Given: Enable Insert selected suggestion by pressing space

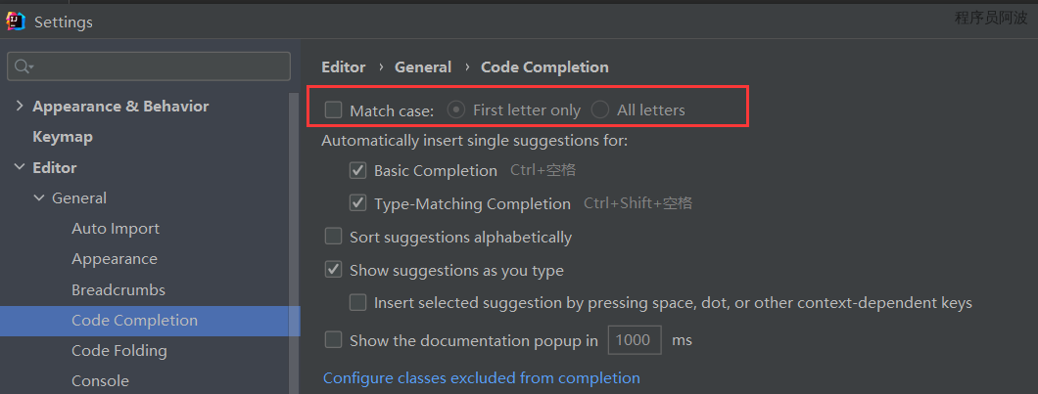Looking at the screenshot, I should (358, 303).
